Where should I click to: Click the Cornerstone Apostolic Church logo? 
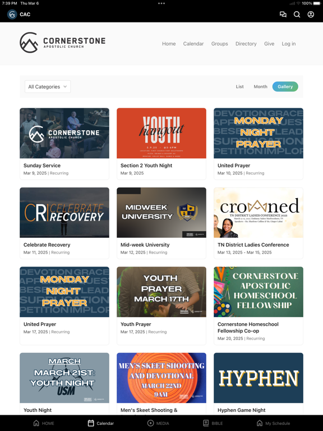coord(63,43)
